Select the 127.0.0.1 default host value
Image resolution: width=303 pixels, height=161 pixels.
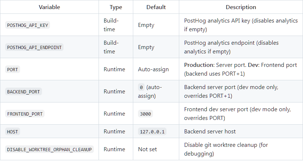[x=152, y=132]
